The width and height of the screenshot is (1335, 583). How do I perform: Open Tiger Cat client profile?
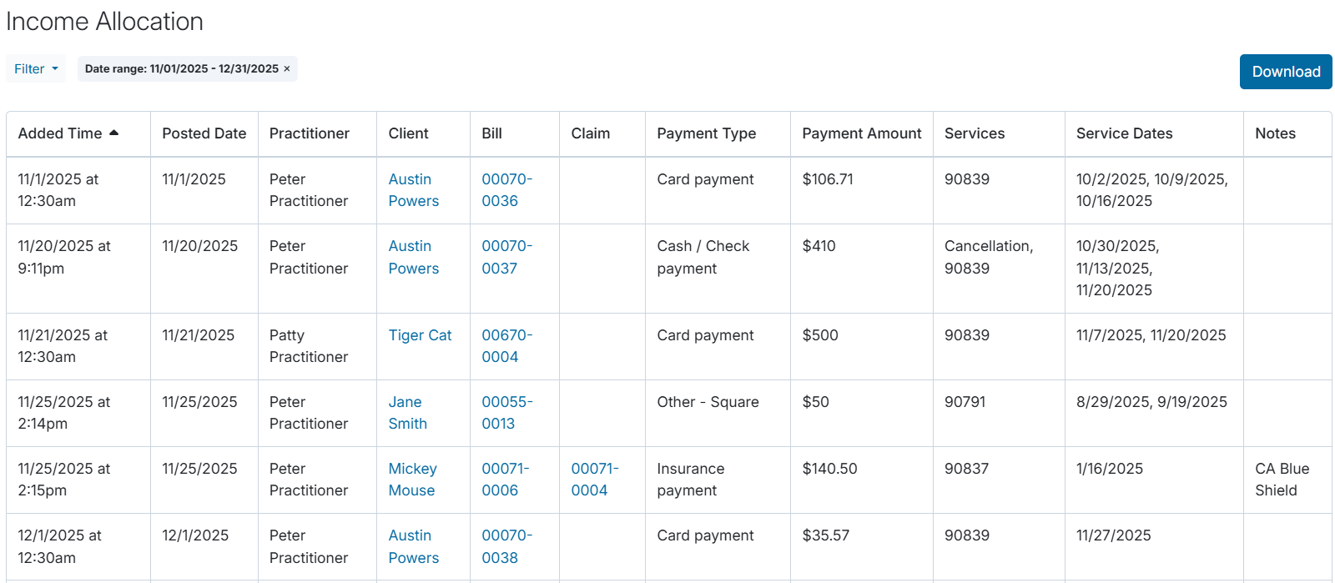click(x=420, y=335)
